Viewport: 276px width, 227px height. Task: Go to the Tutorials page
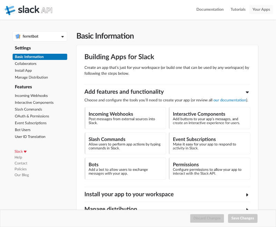pos(238,10)
